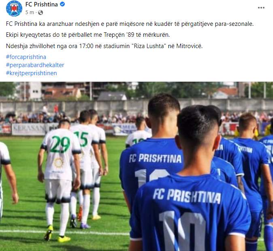
Task: Click the public globe privacy icon
Action: click(41, 13)
